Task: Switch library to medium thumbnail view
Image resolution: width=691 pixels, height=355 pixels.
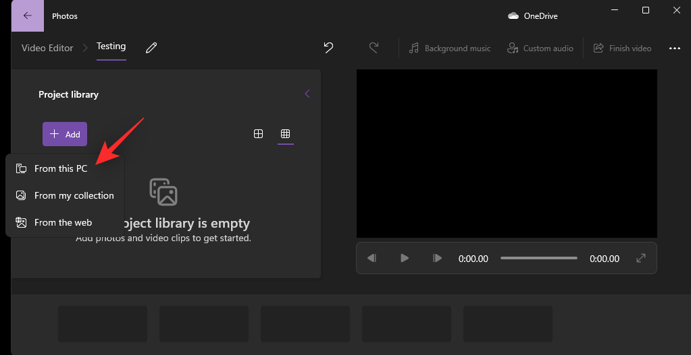Action: click(x=258, y=133)
